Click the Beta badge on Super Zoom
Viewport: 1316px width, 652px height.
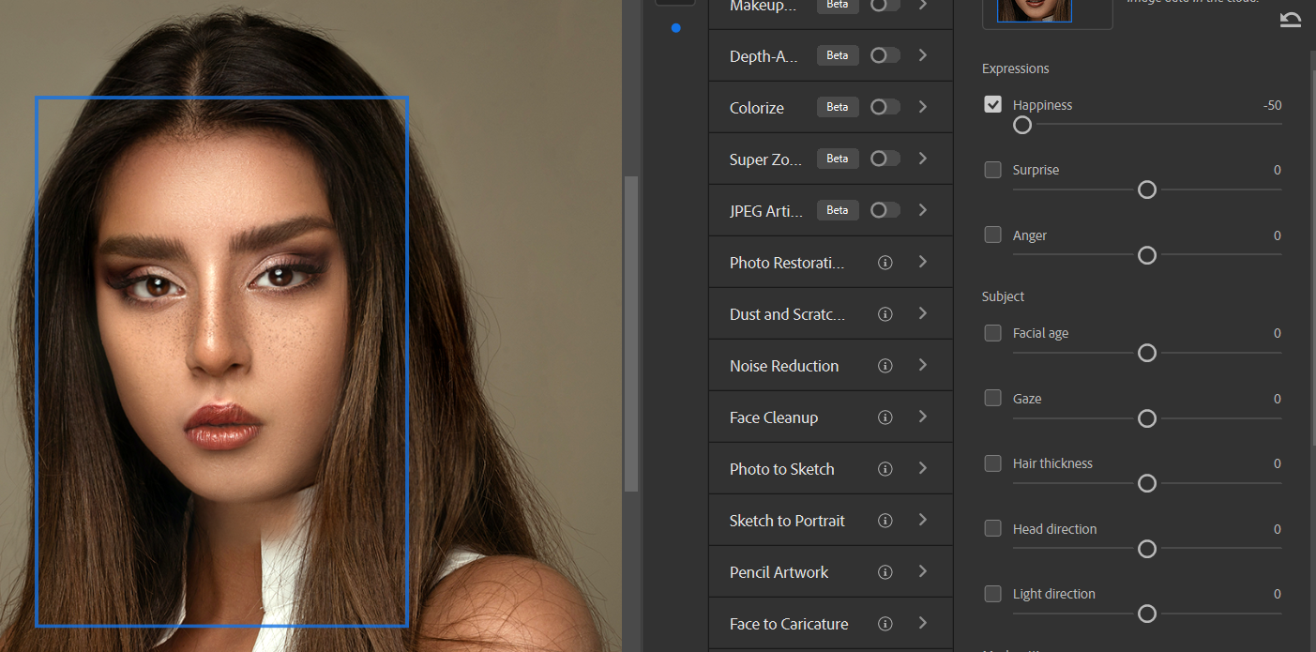(x=837, y=159)
